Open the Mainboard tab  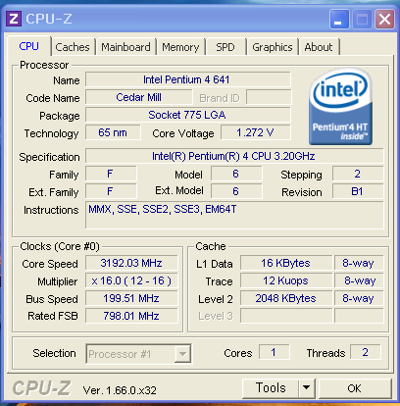125,47
